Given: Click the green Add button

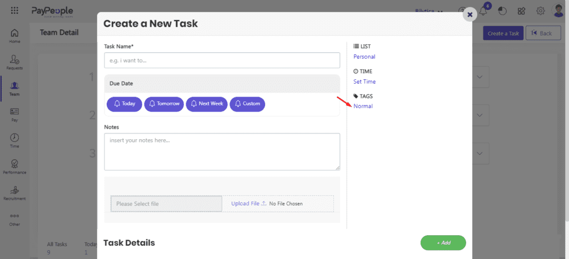Looking at the screenshot, I should click(443, 243).
